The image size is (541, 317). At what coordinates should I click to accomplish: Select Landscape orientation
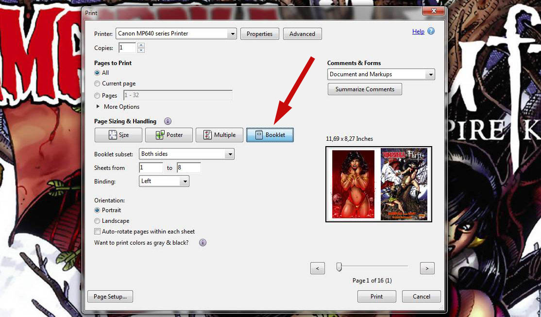click(97, 221)
